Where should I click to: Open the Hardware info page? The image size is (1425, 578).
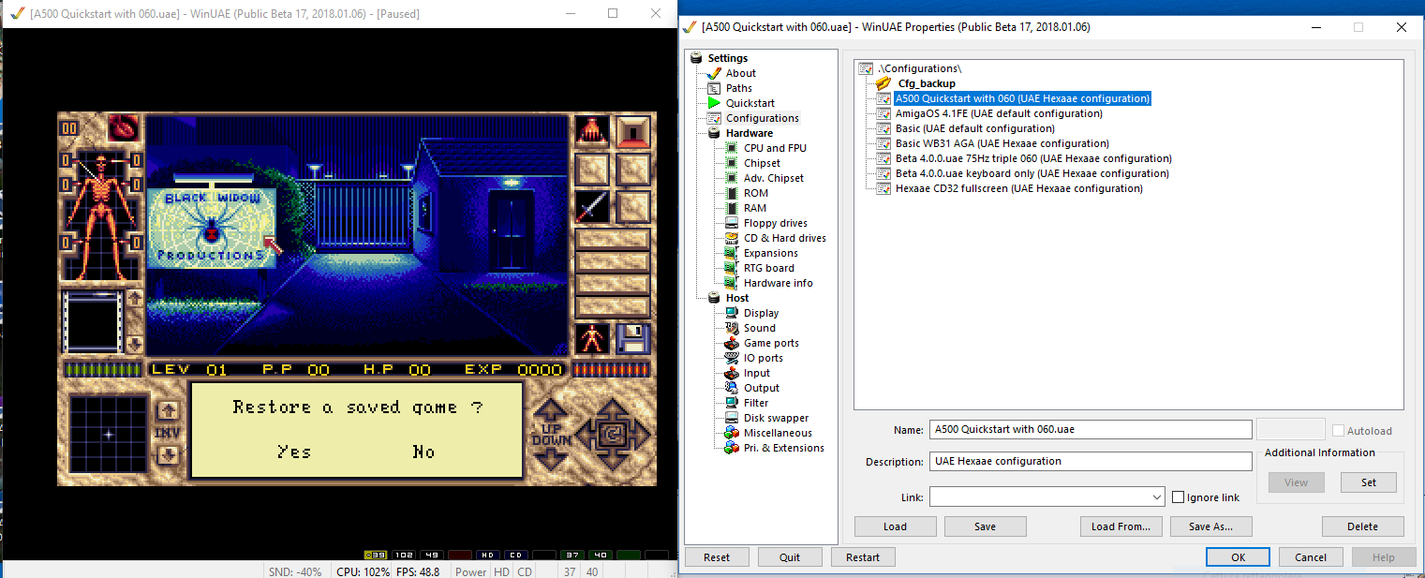pyautogui.click(x=779, y=283)
